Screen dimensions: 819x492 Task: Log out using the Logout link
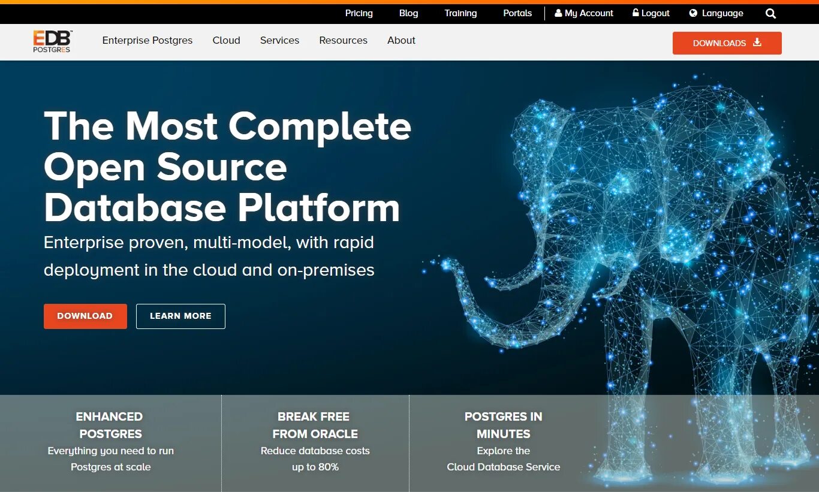click(651, 13)
